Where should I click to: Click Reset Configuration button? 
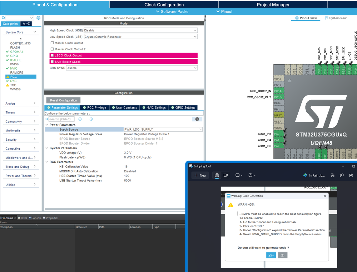click(x=64, y=100)
